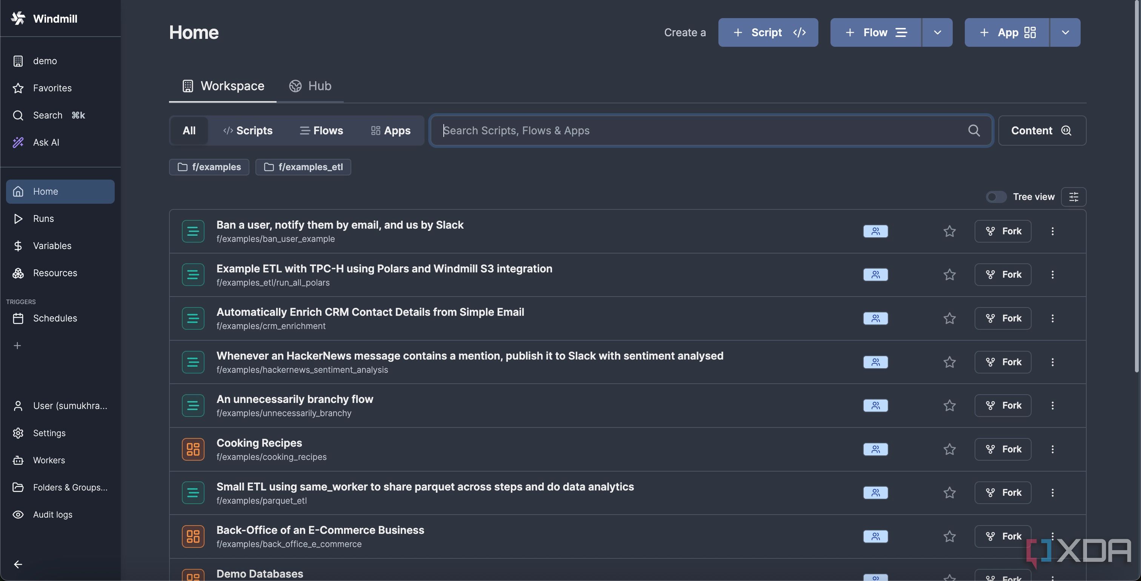Open the User account menu
Image resolution: width=1141 pixels, height=581 pixels.
60,406
